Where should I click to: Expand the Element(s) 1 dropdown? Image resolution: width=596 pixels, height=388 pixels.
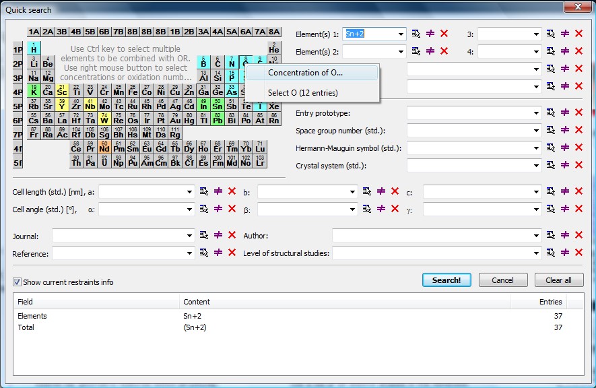tap(401, 34)
